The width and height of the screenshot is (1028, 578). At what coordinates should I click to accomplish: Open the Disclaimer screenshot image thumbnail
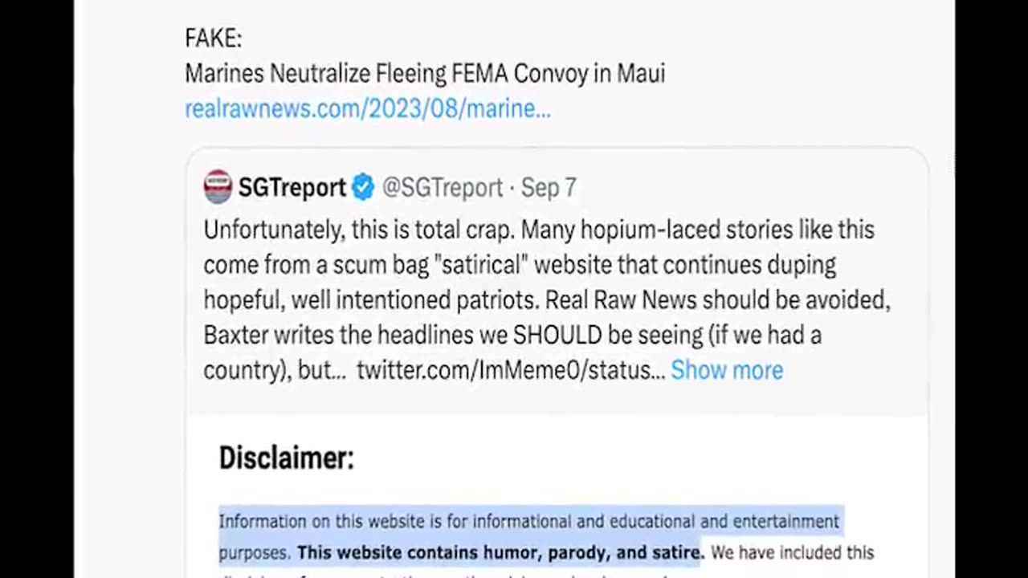(x=557, y=496)
